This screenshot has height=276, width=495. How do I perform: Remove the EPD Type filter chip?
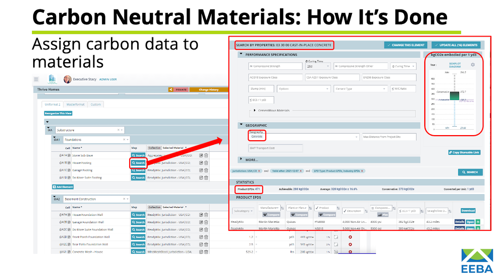[x=362, y=171]
